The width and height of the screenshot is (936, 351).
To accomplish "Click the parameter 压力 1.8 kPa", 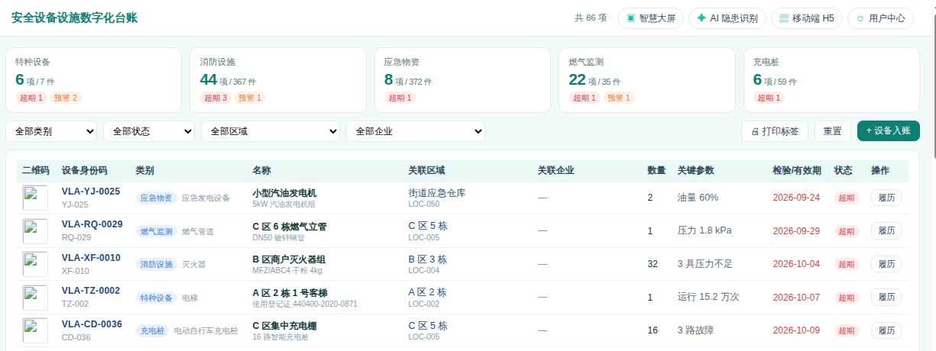I will (704, 230).
